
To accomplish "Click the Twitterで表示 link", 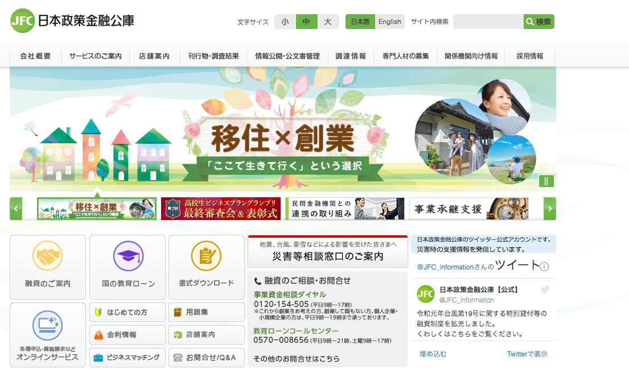I will click(527, 354).
